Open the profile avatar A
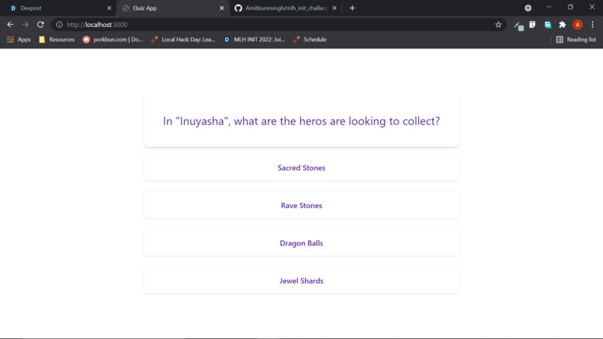603x339 pixels. click(x=578, y=25)
